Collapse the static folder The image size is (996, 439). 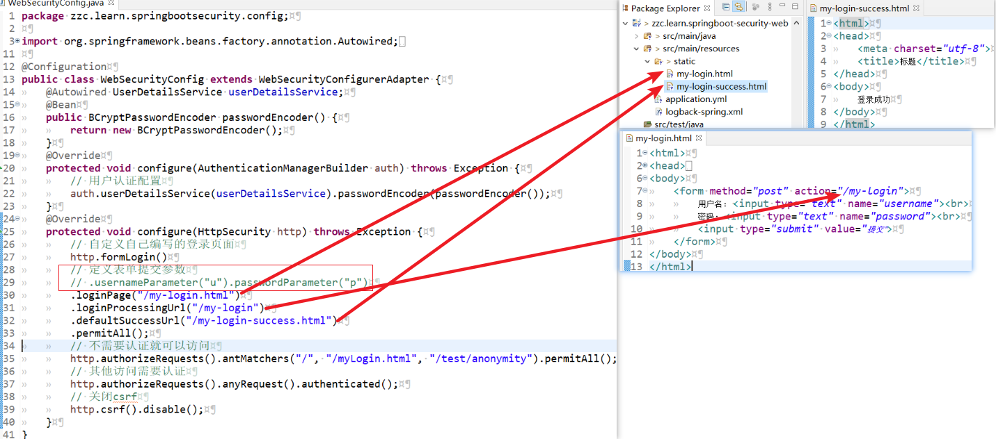click(x=647, y=61)
